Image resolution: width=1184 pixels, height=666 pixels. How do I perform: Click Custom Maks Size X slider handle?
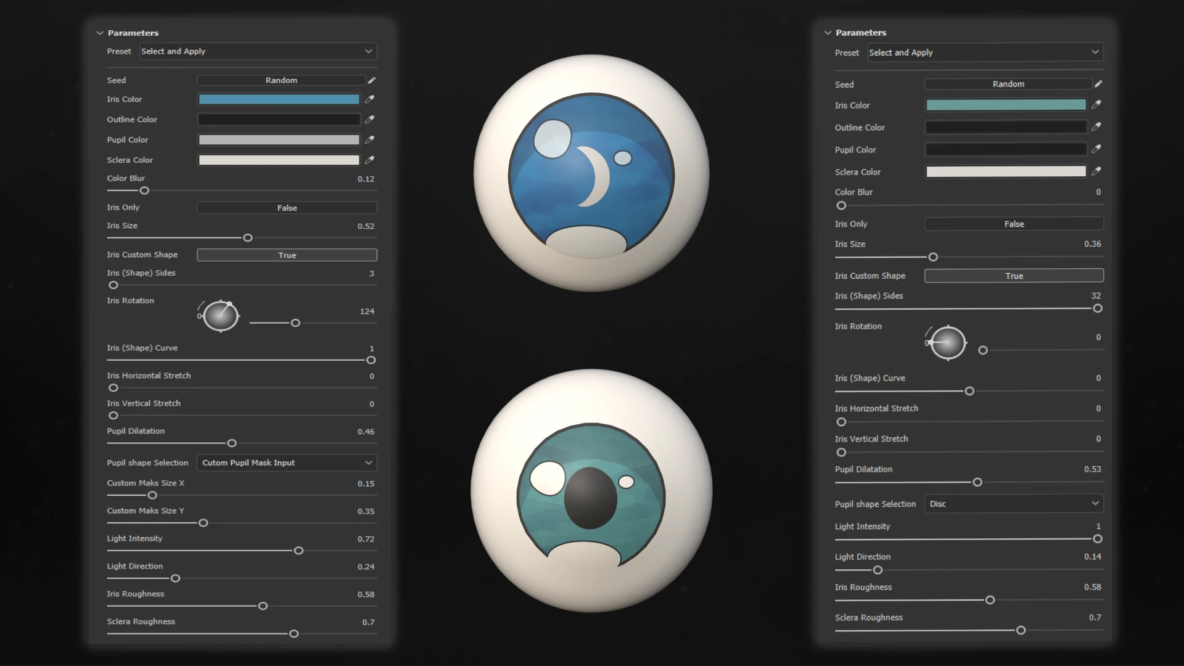click(x=152, y=495)
